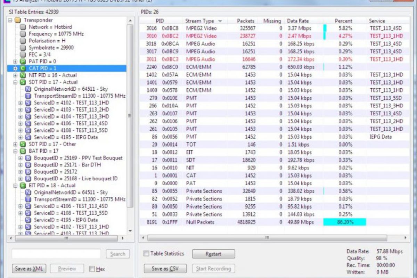The height and width of the screenshot is (278, 417).
Task: Expand the SDT PID = 17 - Other node
Action: [15, 144]
